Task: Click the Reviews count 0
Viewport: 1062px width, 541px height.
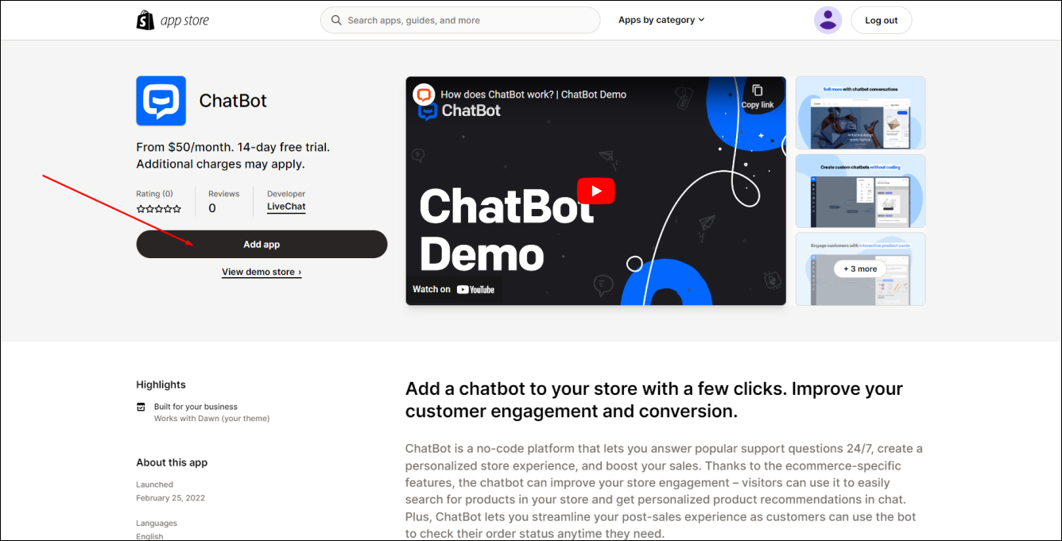Action: tap(212, 208)
